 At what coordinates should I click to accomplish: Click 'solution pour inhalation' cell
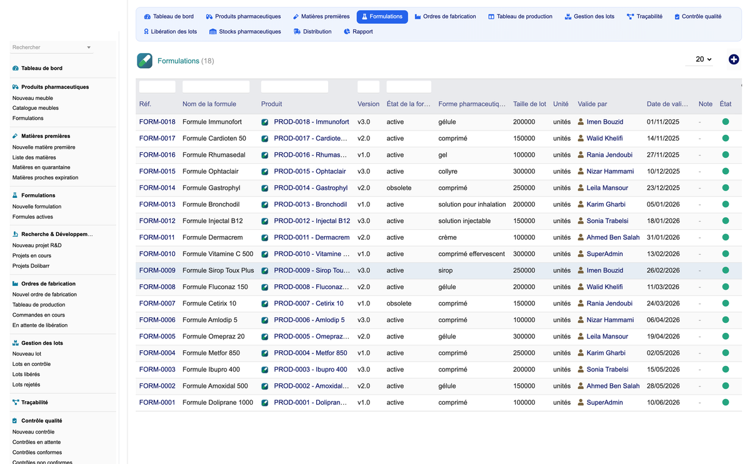(472, 204)
